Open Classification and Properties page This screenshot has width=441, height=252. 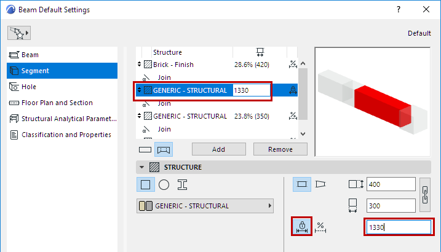66,135
